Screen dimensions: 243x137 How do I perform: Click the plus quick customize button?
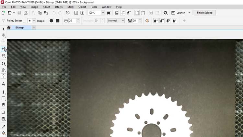pos(184,21)
